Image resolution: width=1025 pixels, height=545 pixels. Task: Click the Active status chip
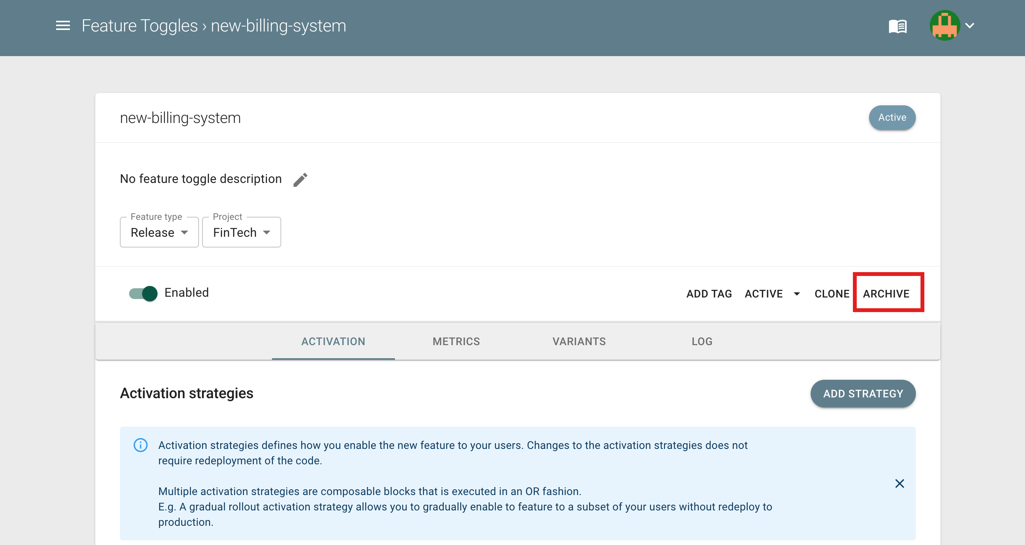pos(892,118)
